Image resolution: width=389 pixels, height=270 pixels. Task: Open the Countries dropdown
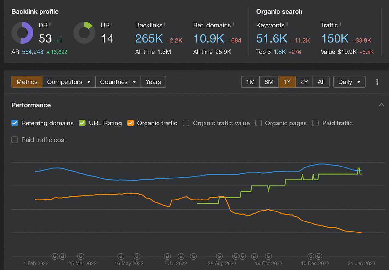[x=118, y=82]
